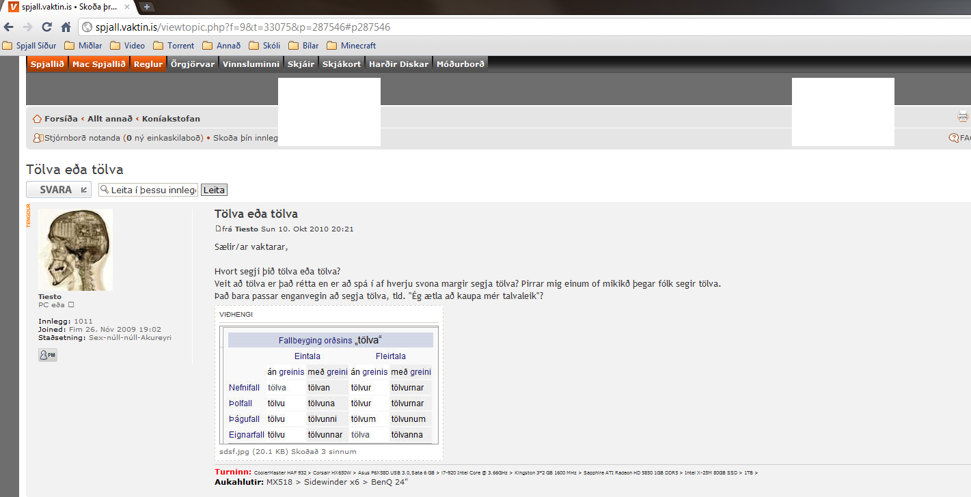Select the Móðurborð navigation tab
The width and height of the screenshot is (971, 497).
(x=460, y=64)
